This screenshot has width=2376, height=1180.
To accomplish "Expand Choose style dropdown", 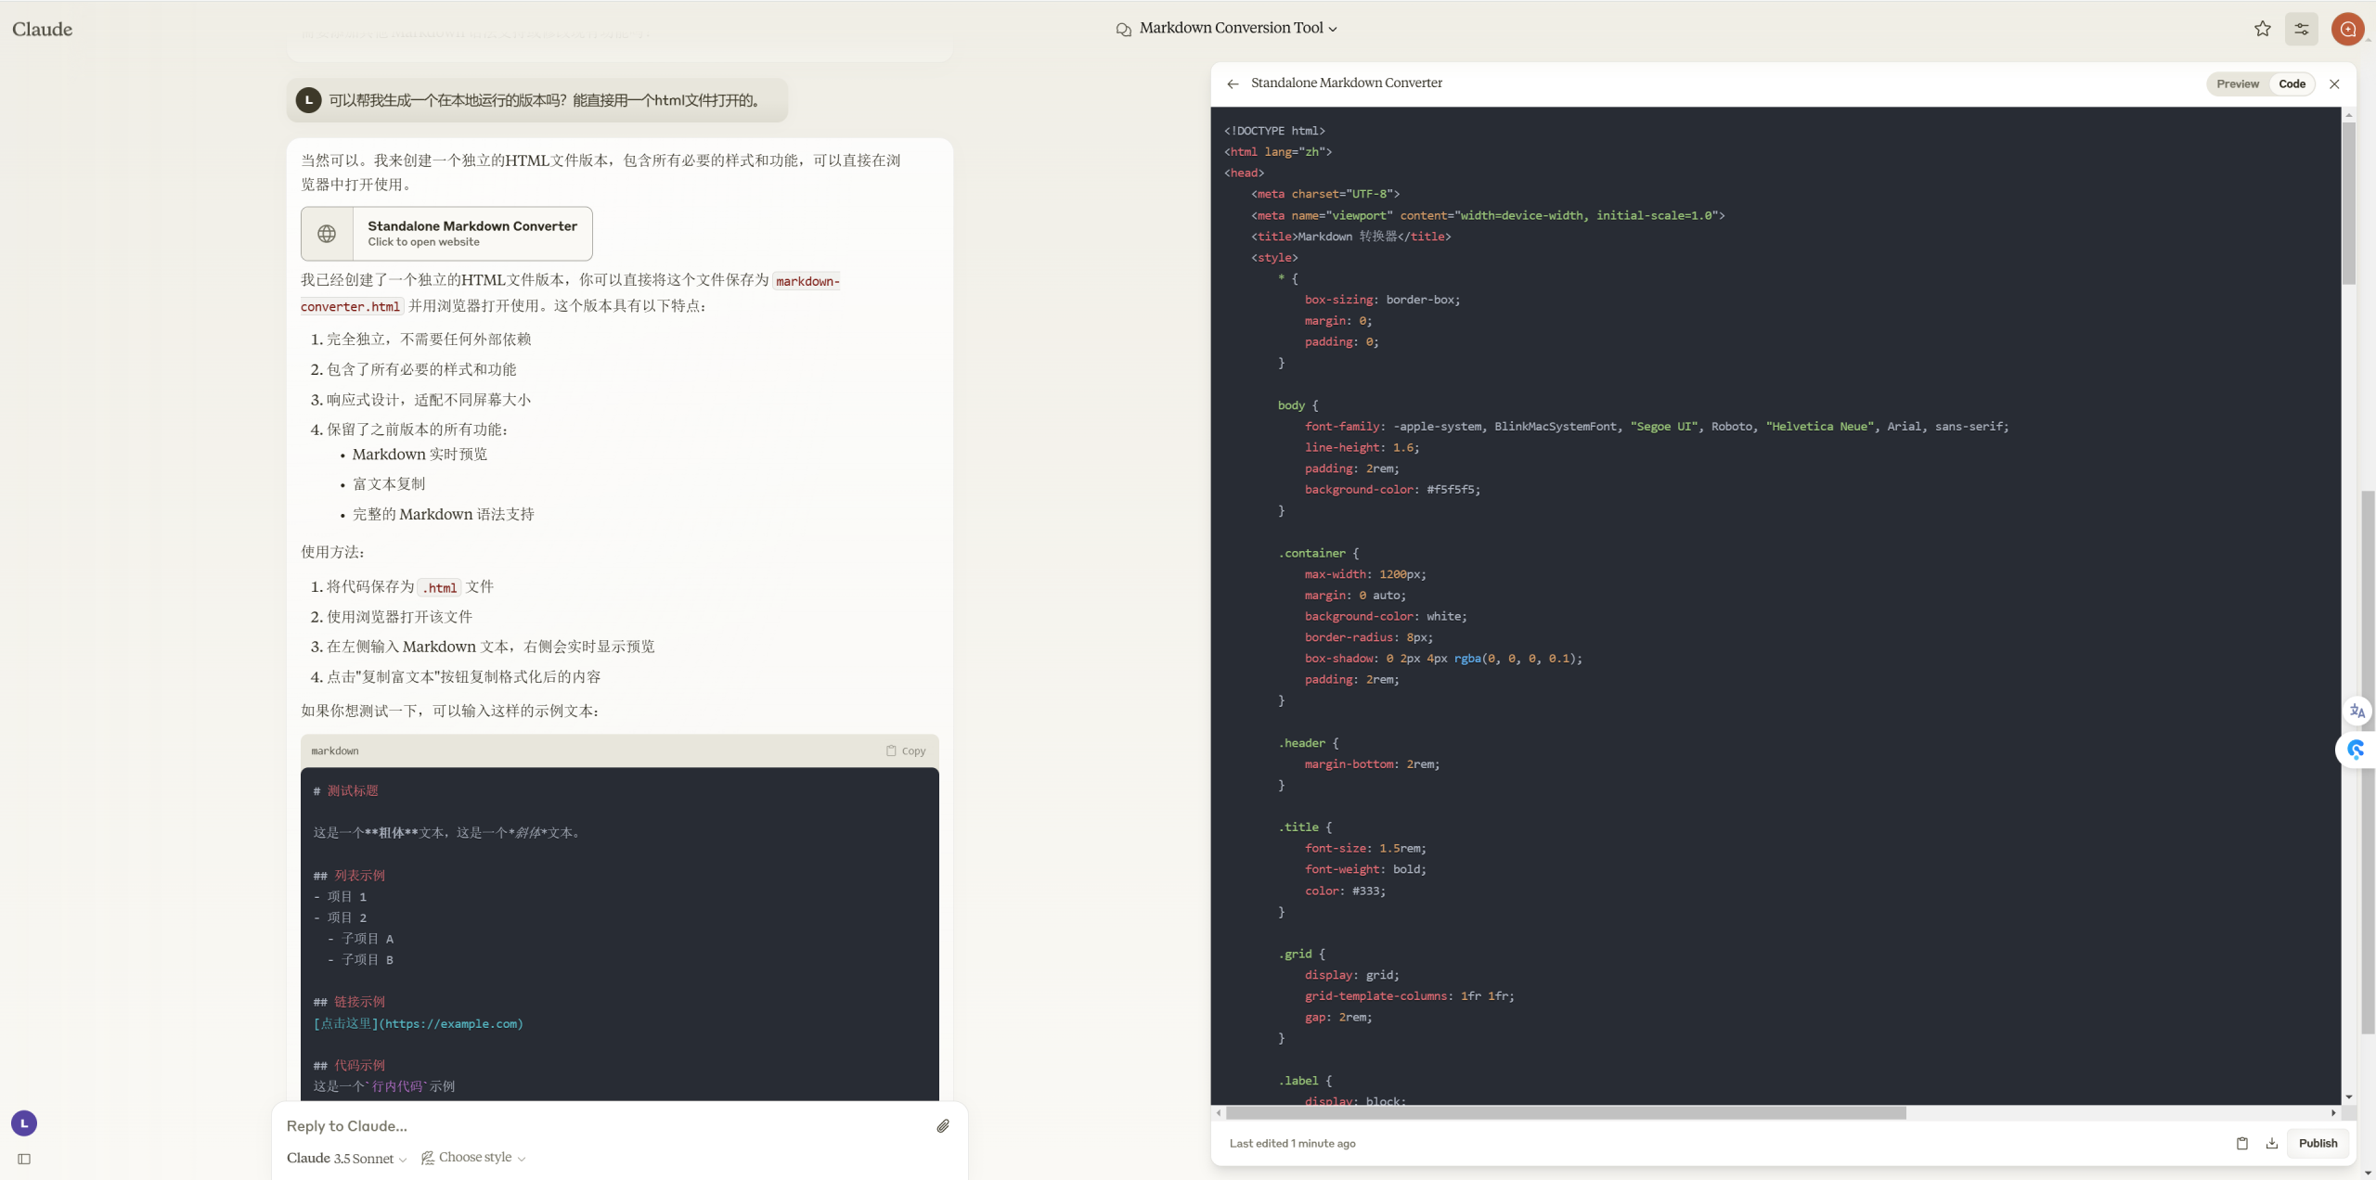I will (473, 1157).
